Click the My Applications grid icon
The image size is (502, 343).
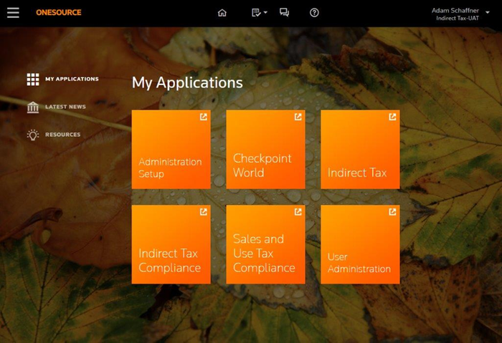(x=32, y=79)
